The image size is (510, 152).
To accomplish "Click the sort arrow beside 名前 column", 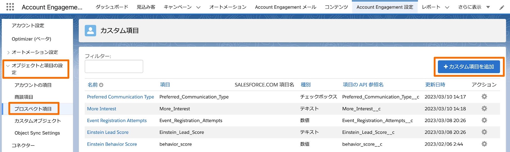I will point(101,85).
